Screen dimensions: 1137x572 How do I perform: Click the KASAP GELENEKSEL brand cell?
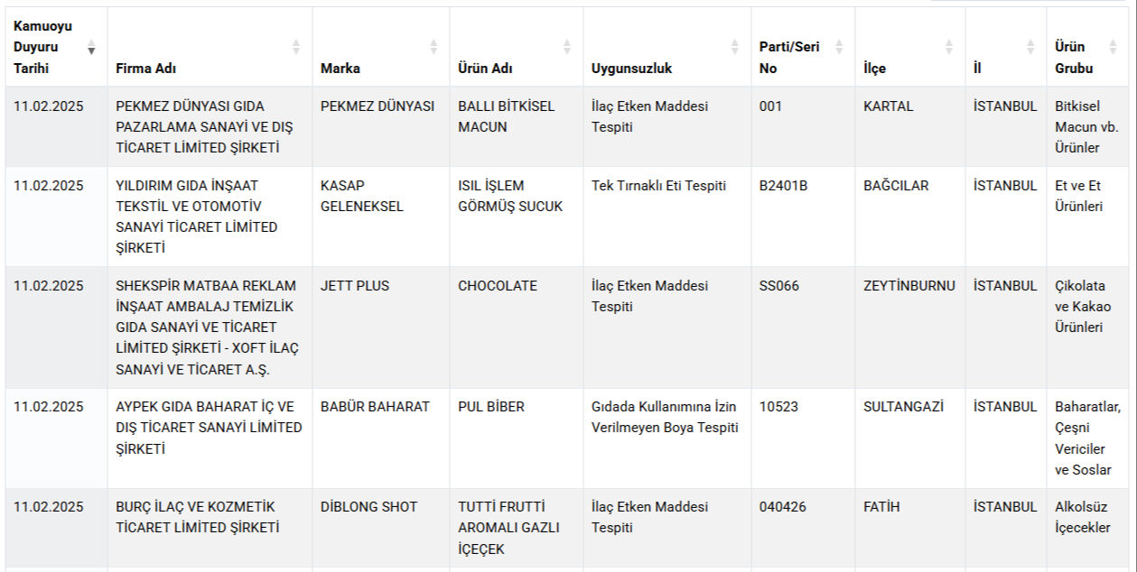(x=381, y=217)
